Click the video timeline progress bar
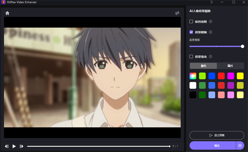 tap(98, 146)
